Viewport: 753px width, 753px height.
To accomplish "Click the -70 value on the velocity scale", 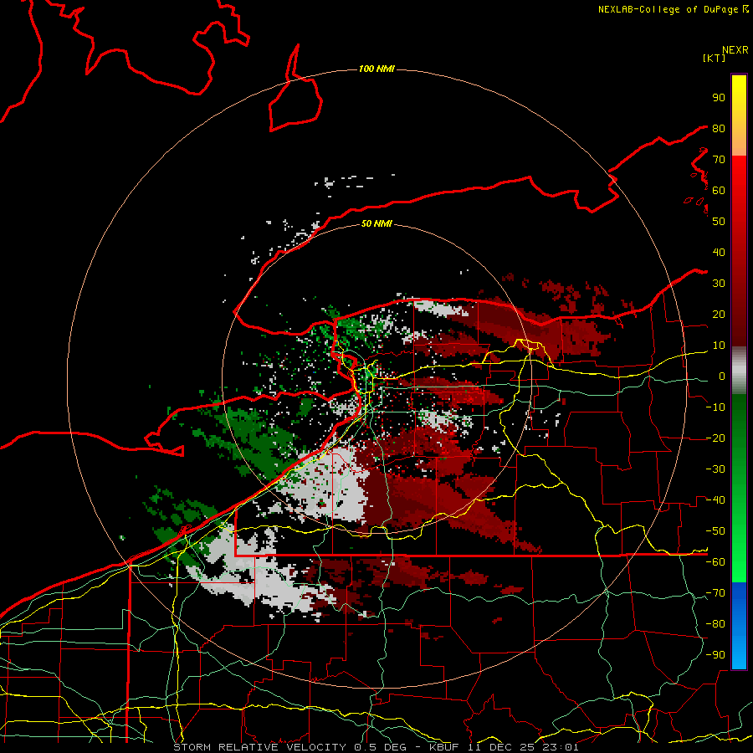I will click(715, 593).
